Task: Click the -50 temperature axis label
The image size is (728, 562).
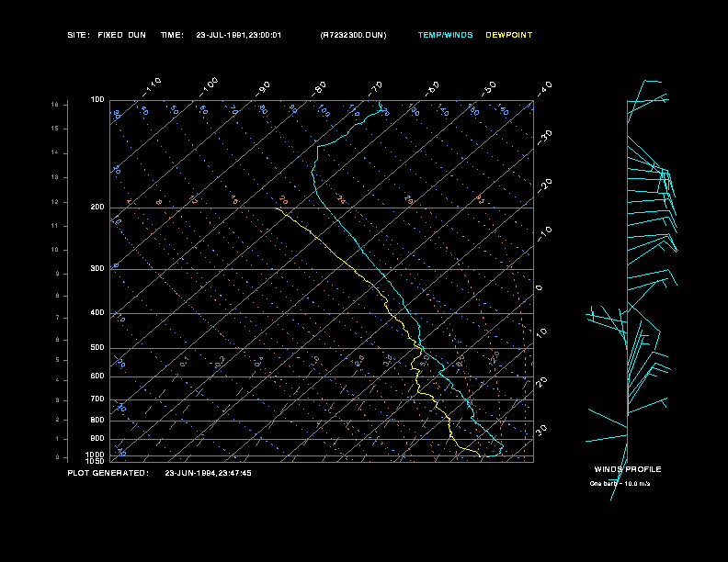Action: click(x=488, y=88)
